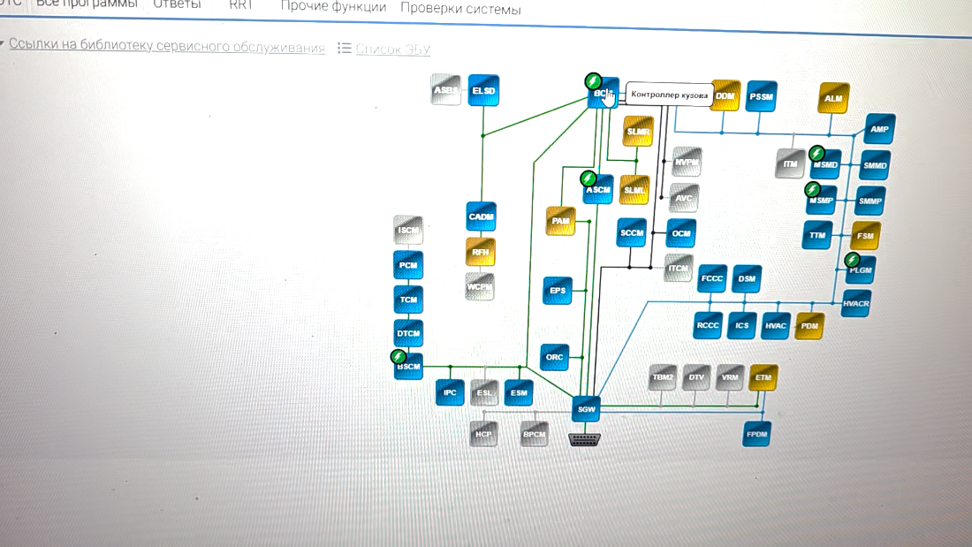Open the gold RFH module node
The height and width of the screenshot is (547, 972).
pyautogui.click(x=481, y=252)
